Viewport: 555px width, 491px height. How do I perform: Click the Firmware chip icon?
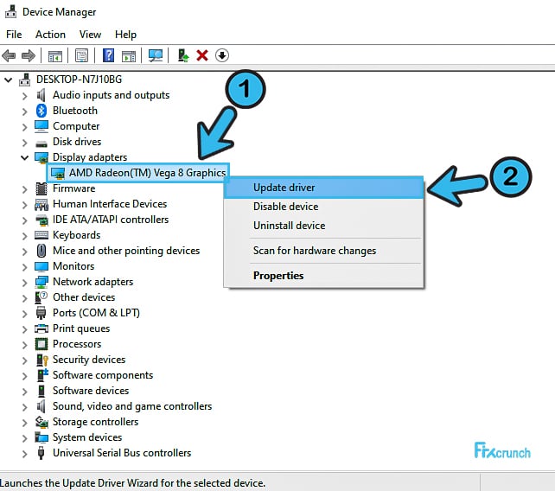coord(41,188)
